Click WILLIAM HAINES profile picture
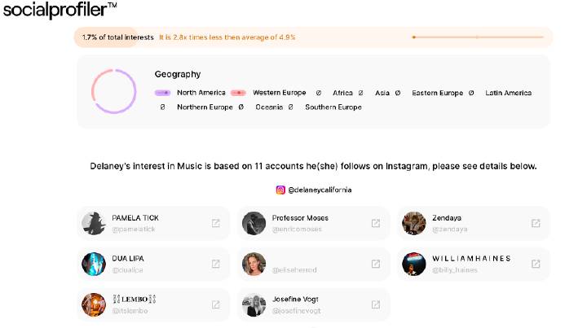 [413, 264]
